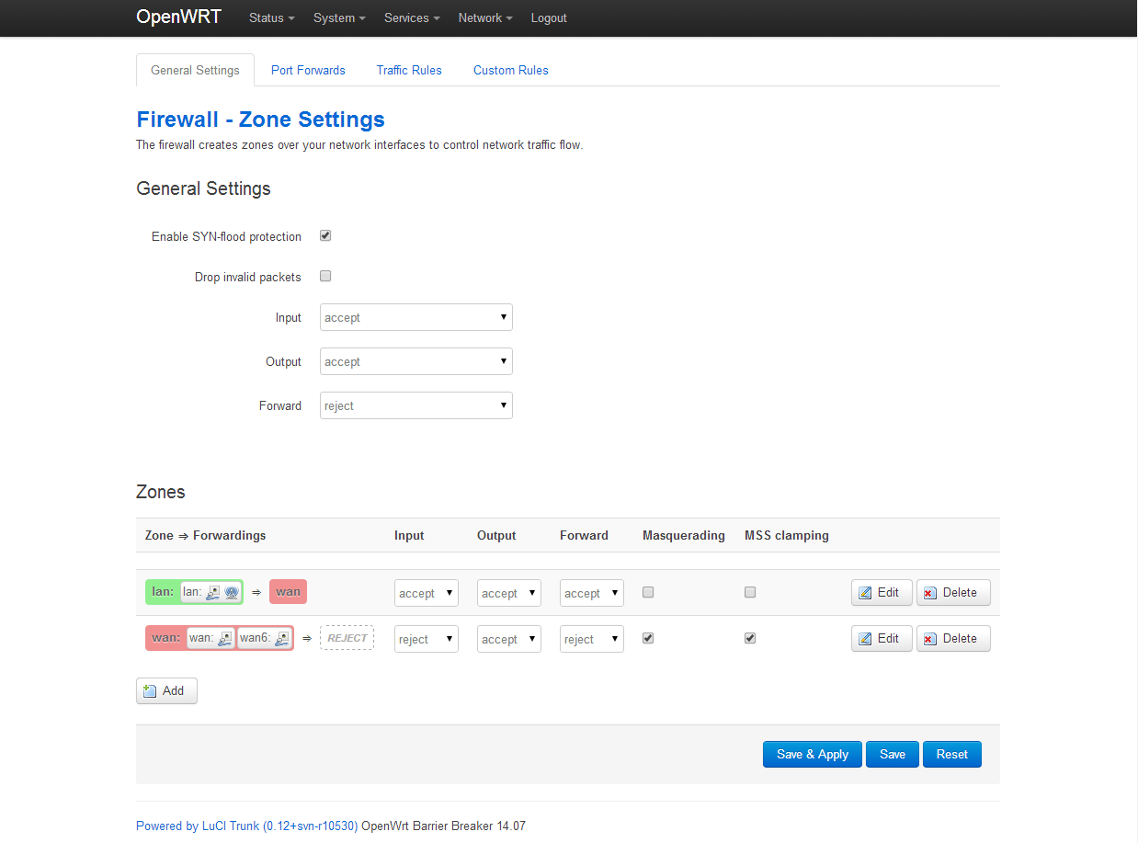1138x843 pixels.
Task: Switch to the Port Forwards tab
Action: click(308, 70)
